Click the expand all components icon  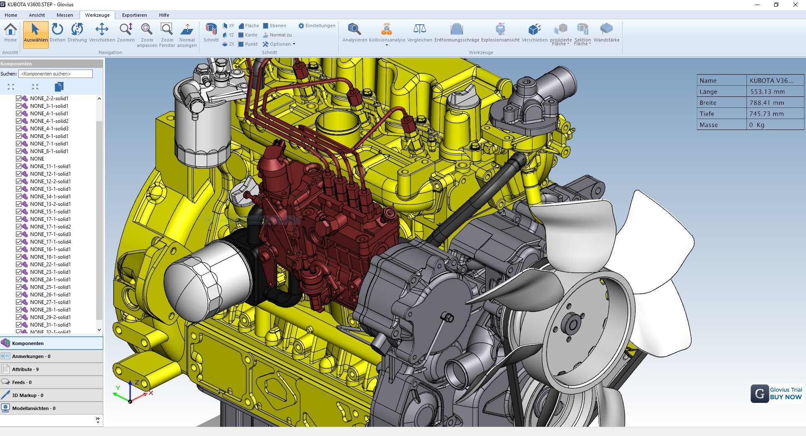11,87
